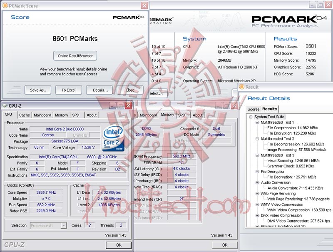
Task: Open Memory tab in front CPU-Z window
Action: (x=62, y=115)
